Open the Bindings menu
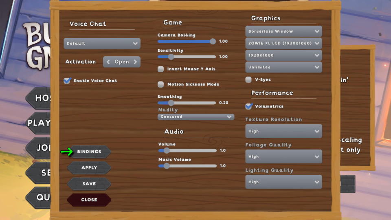Image resolution: width=391 pixels, height=220 pixels. point(89,152)
